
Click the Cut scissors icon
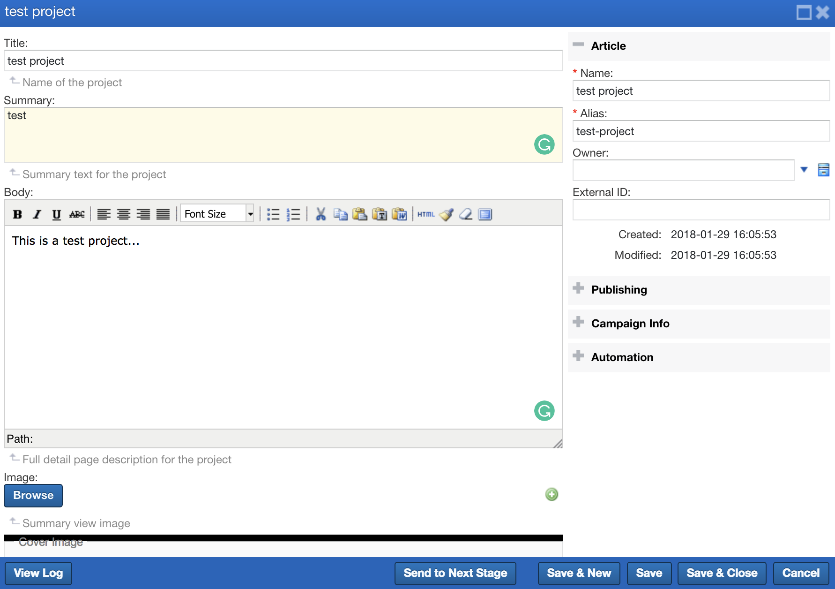point(321,214)
